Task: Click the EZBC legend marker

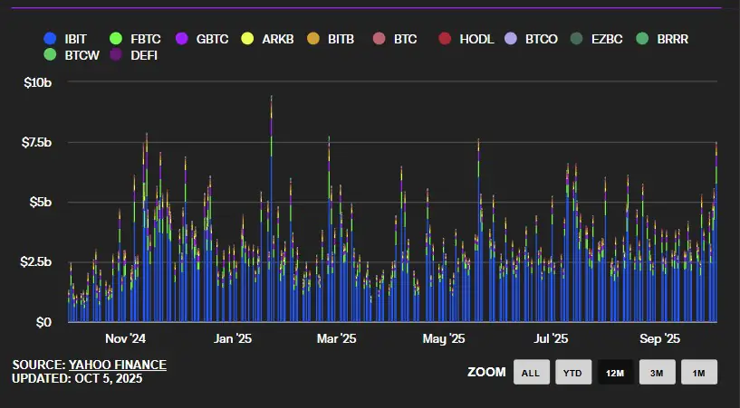Action: [576, 39]
